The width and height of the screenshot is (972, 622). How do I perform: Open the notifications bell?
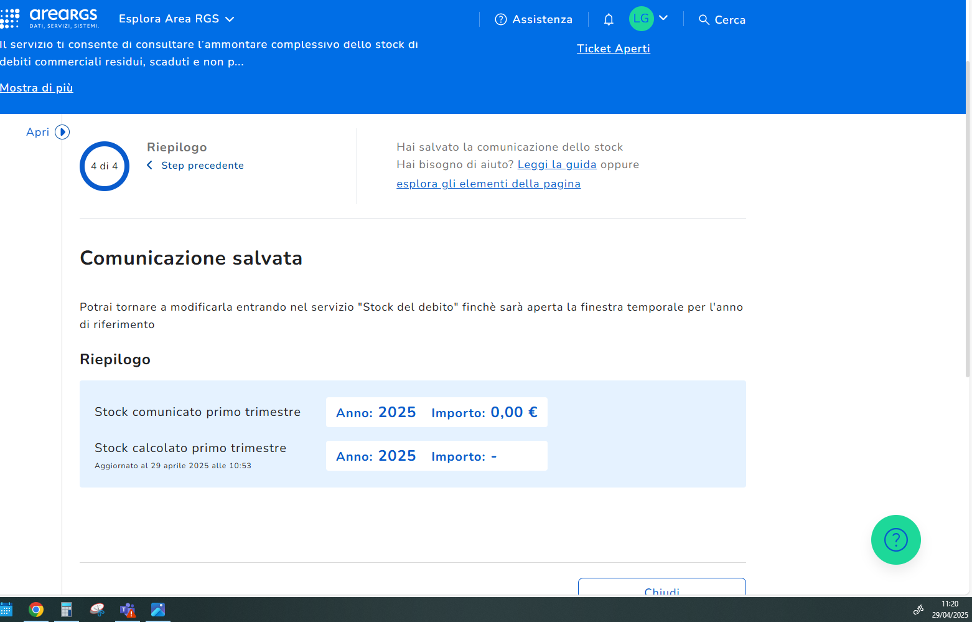click(609, 19)
